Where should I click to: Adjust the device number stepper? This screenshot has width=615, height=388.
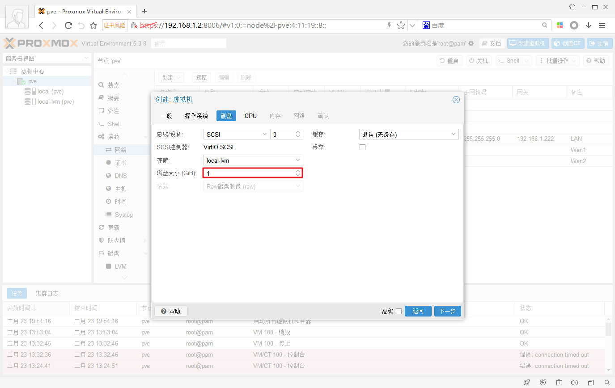[x=298, y=134]
